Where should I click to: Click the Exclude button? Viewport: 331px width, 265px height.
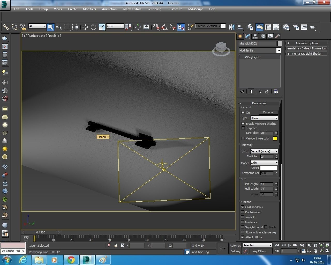tap(268, 112)
